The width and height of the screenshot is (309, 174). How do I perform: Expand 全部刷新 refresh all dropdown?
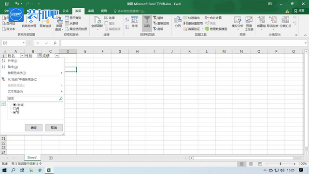coord(98,29)
